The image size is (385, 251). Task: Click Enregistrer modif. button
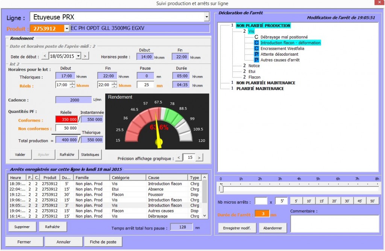coord(237,228)
